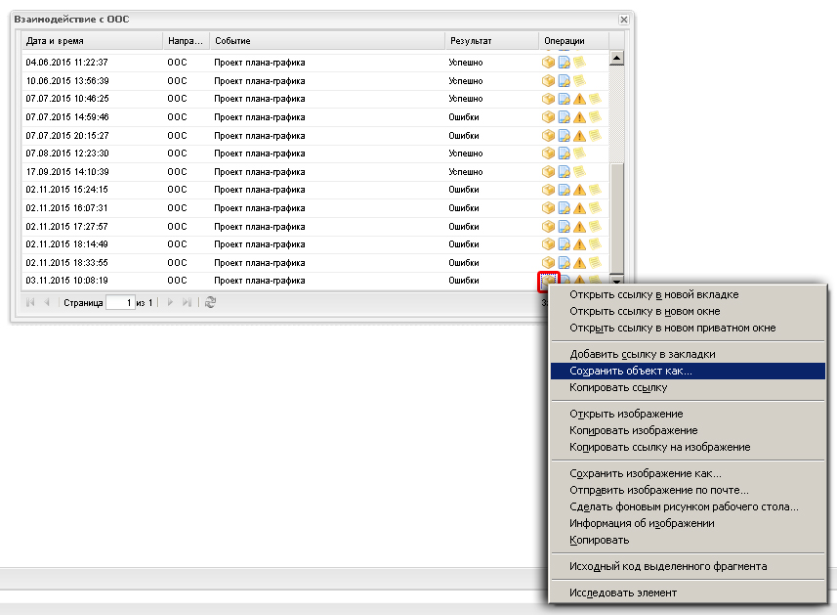Click warning triangle in 07.07.2015 10:46:25 row
Image resolution: width=837 pixels, height=615 pixels.
click(x=579, y=99)
